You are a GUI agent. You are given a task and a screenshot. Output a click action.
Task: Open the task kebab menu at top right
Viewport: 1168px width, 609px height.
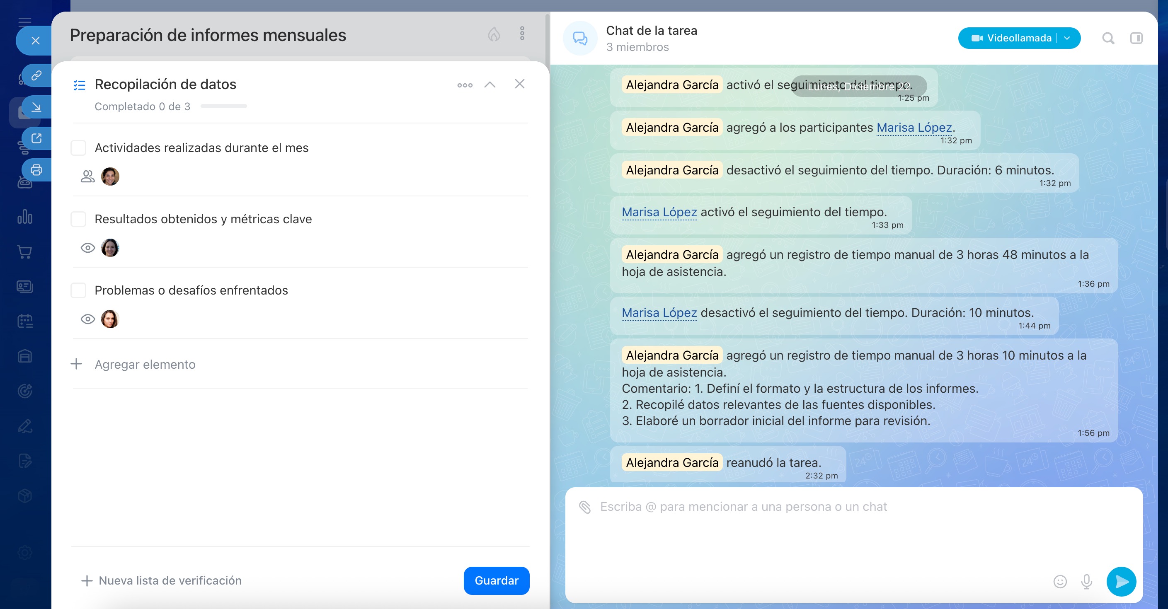[x=522, y=34]
